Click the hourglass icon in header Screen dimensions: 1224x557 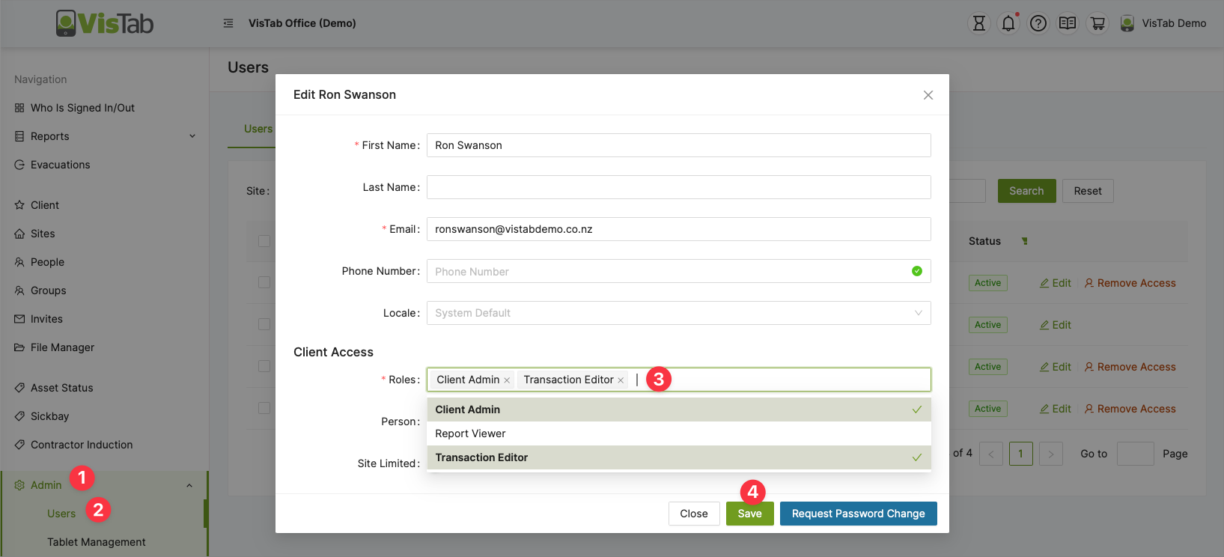(978, 23)
